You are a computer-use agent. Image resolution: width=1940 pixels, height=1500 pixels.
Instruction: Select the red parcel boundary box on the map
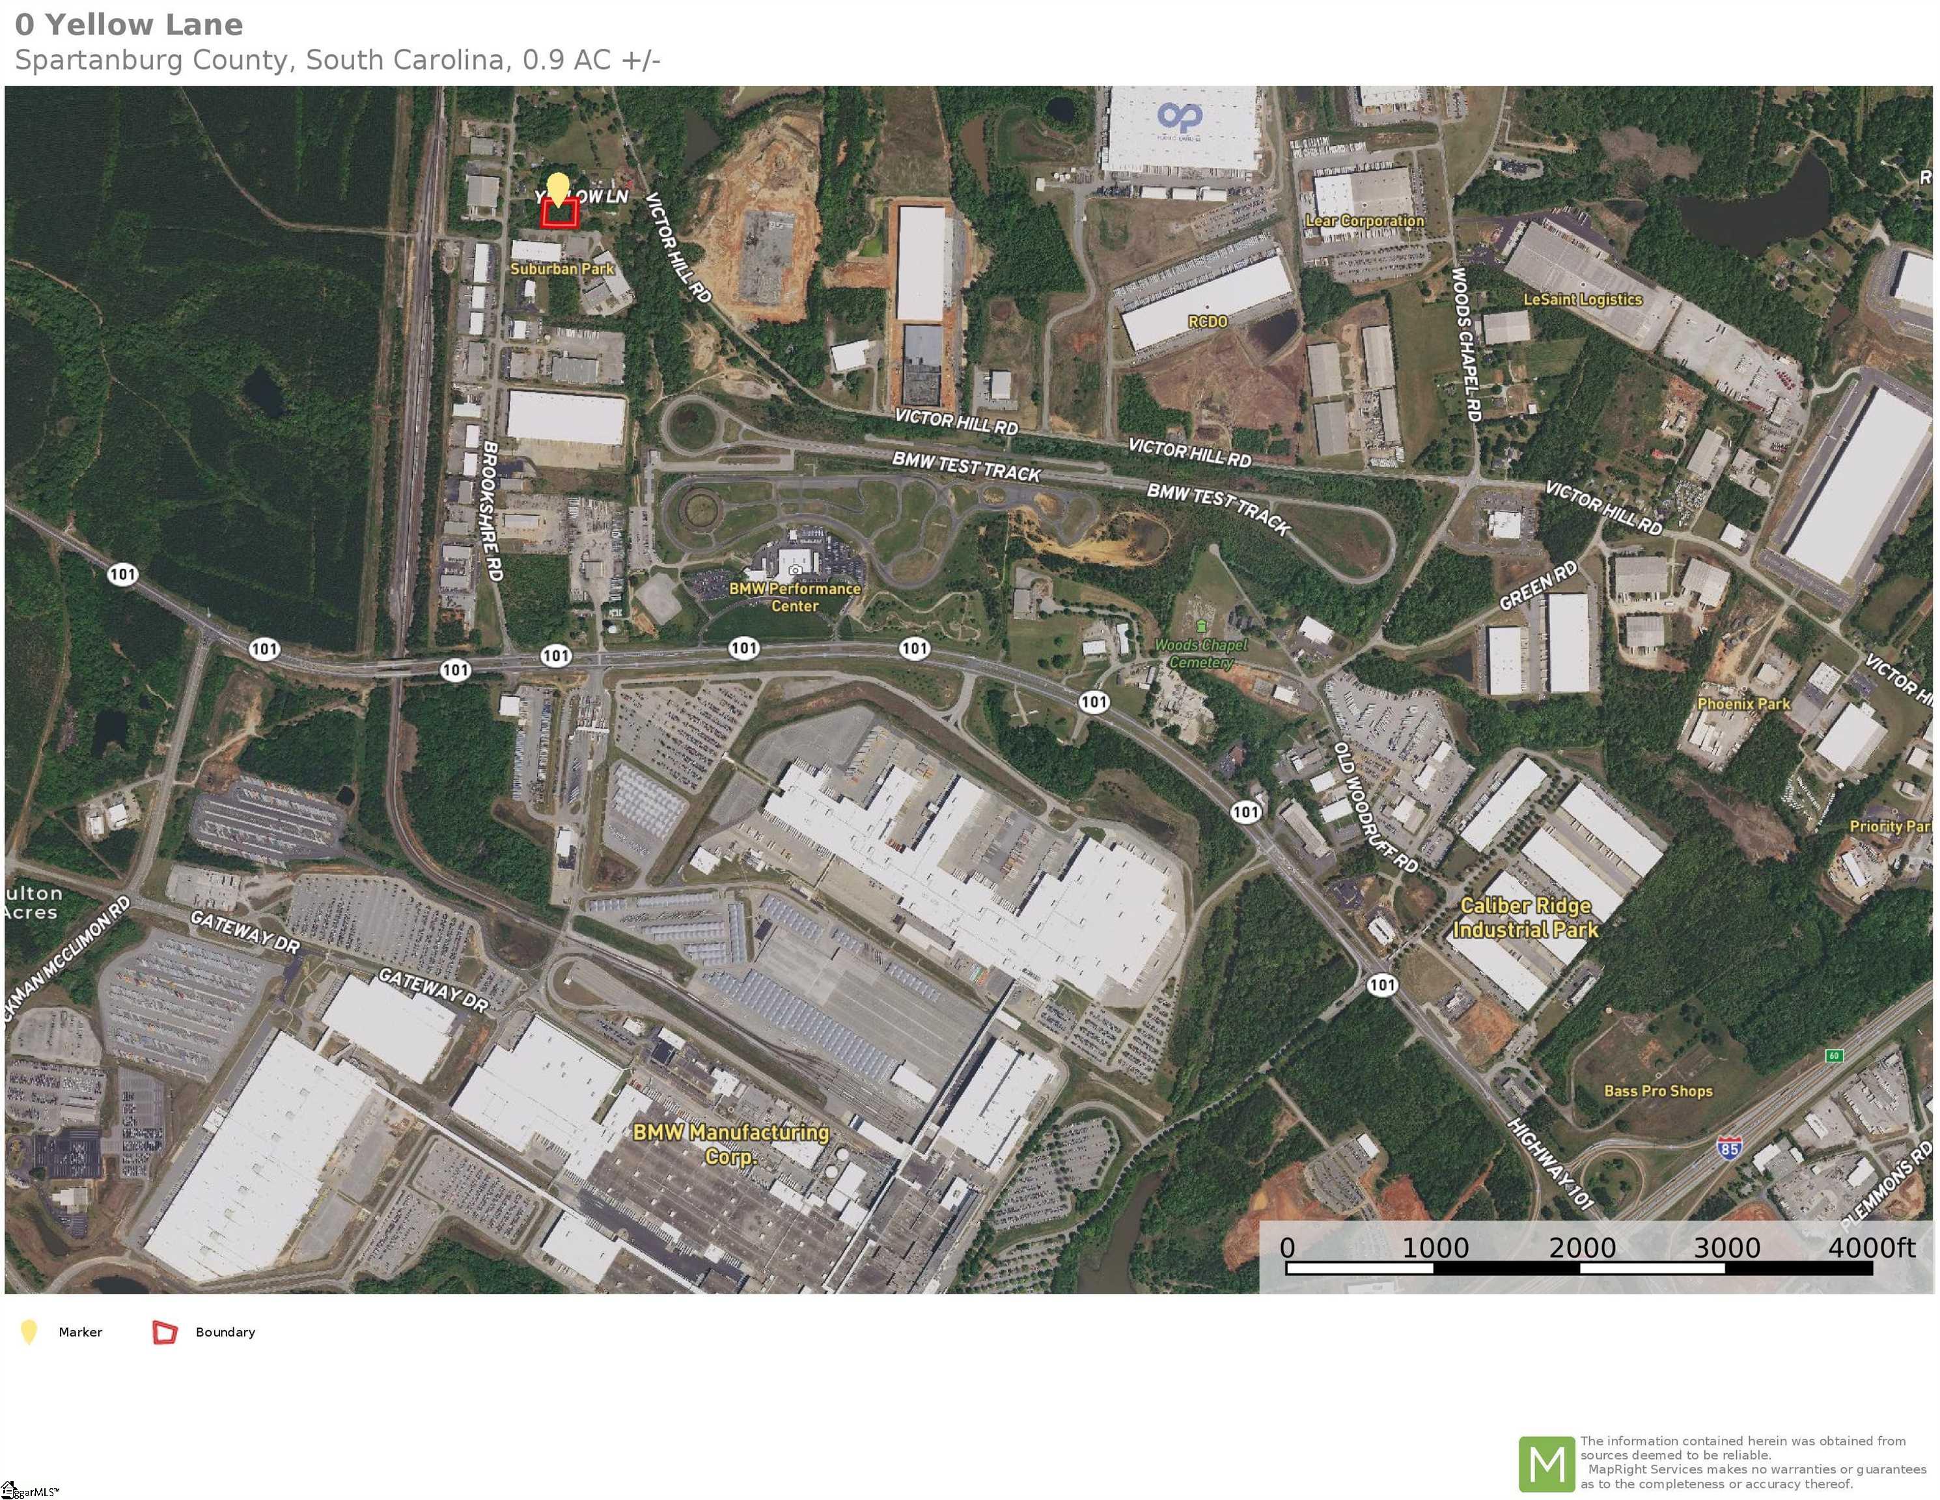pyautogui.click(x=560, y=213)
